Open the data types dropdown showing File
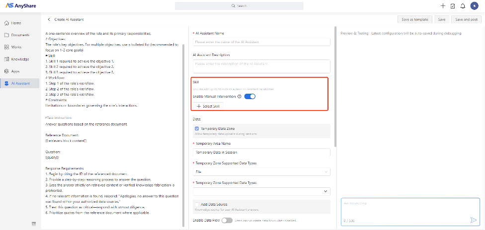485x230 pixels. point(261,172)
